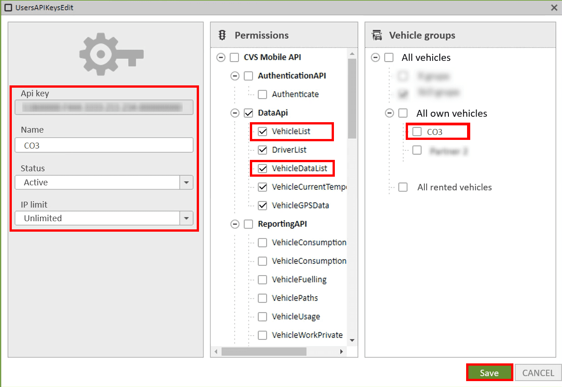Image resolution: width=562 pixels, height=387 pixels.
Task: Check the VehiclePaths permission
Action: pyautogui.click(x=262, y=298)
